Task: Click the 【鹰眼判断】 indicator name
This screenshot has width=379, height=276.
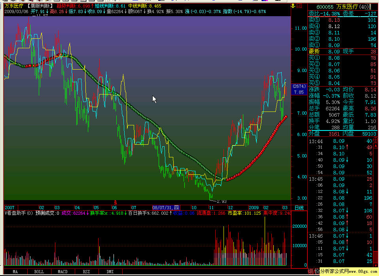Action: 40,6
